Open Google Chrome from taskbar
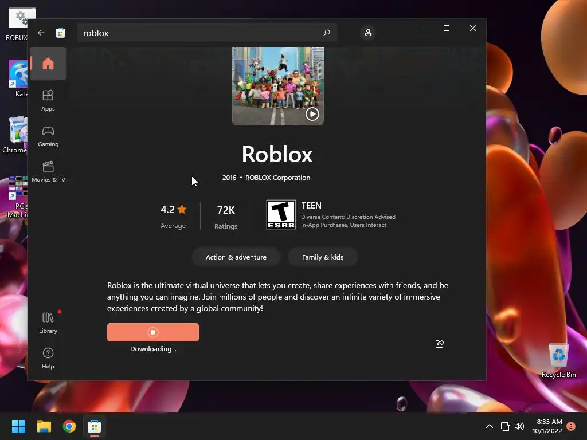This screenshot has height=440, width=587. [x=69, y=426]
